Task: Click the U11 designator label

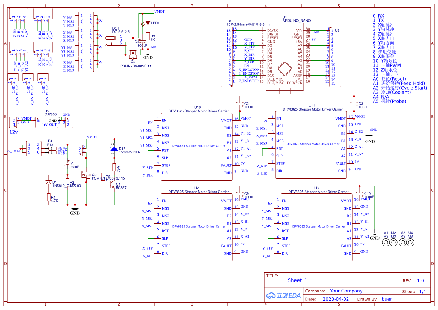Action: 312,106
